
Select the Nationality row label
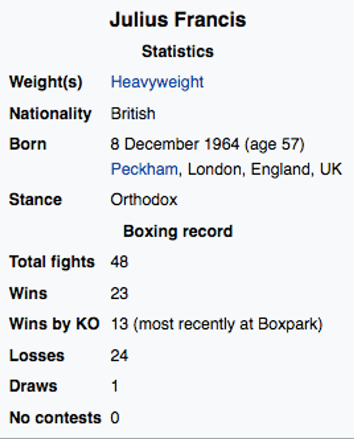point(50,114)
